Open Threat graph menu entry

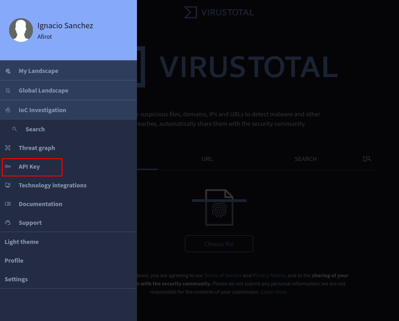(x=68, y=148)
